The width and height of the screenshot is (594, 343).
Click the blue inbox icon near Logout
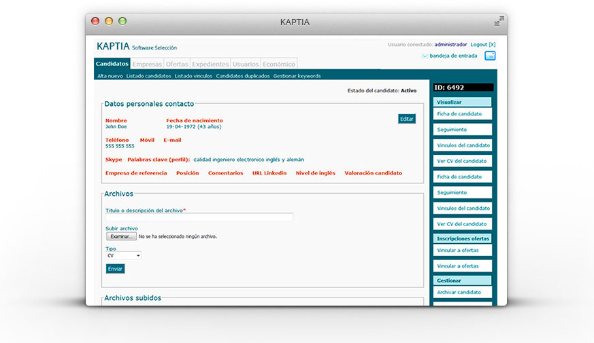tap(490, 56)
